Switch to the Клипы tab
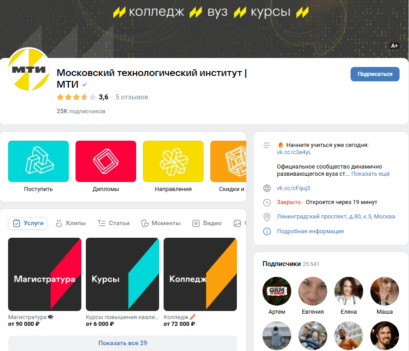 point(71,223)
